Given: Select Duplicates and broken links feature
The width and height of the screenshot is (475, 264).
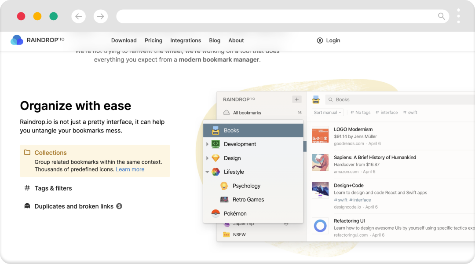Looking at the screenshot, I should [74, 206].
